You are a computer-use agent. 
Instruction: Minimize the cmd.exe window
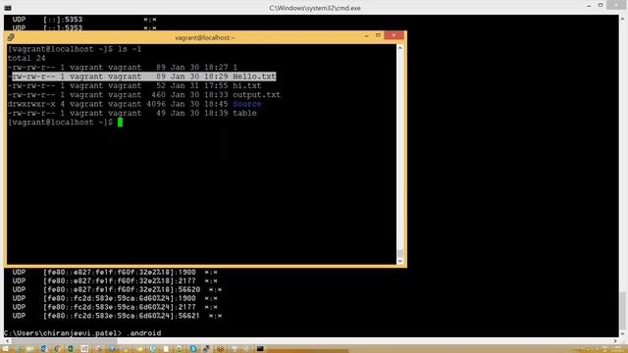pyautogui.click(x=589, y=6)
